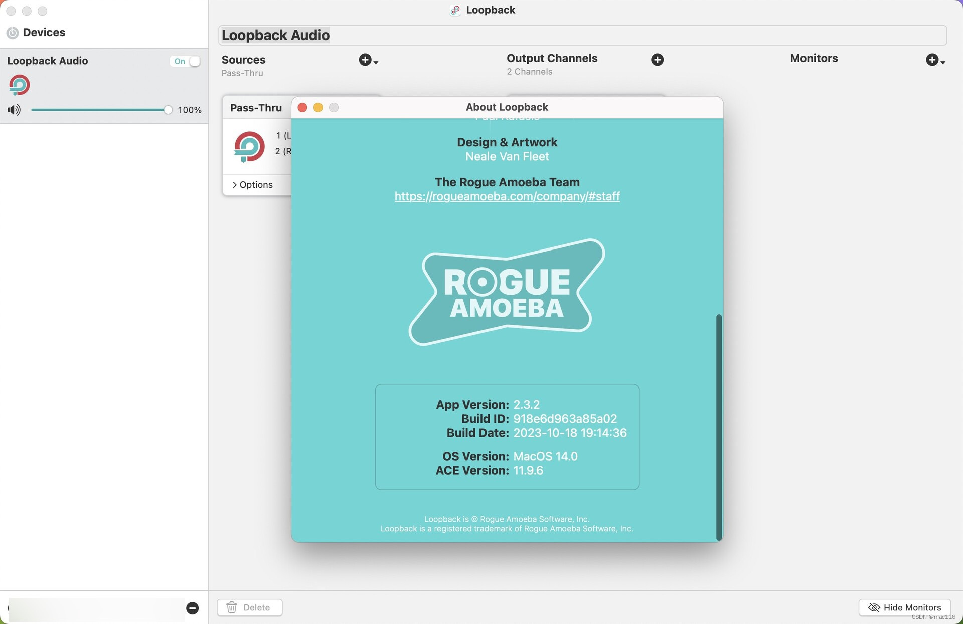Click the Devices power icon in sidebar
Viewport: 963px width, 624px height.
coord(13,33)
